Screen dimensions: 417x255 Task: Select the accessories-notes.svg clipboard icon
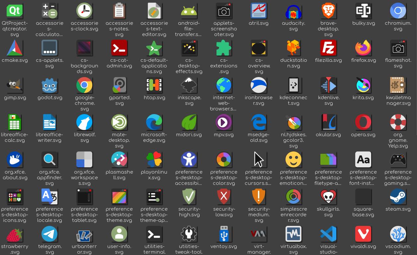pyautogui.click(x=119, y=11)
